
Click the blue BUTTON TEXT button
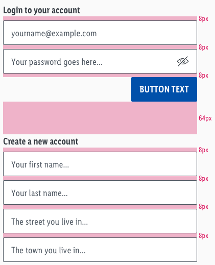coord(164,89)
